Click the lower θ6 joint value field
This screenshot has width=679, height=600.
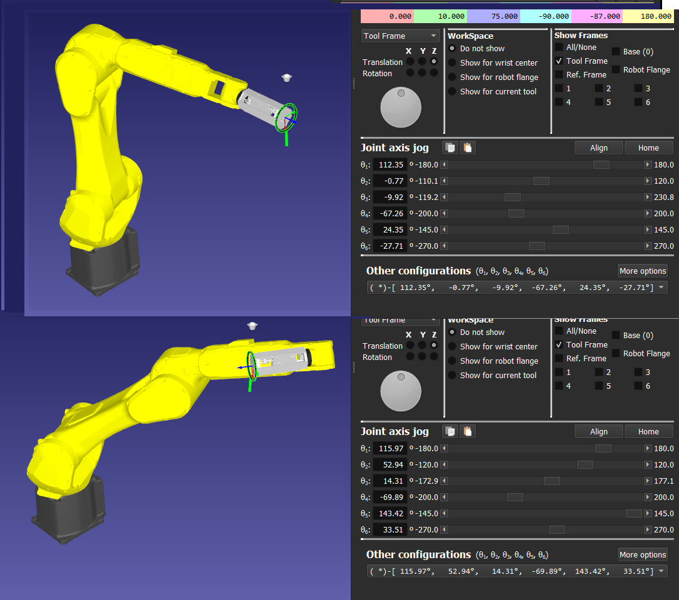[390, 530]
